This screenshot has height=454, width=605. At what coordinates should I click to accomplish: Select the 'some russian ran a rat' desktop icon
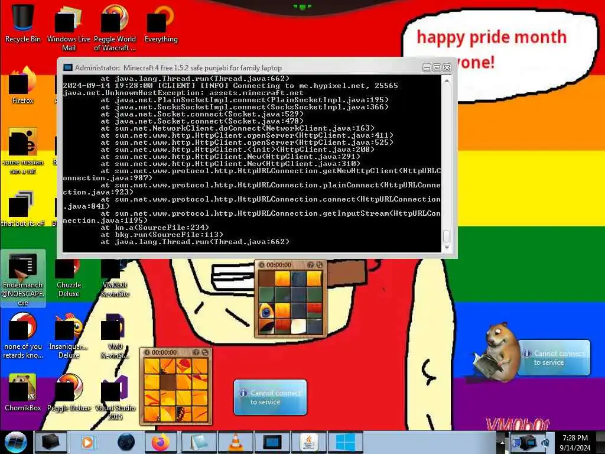(x=23, y=151)
